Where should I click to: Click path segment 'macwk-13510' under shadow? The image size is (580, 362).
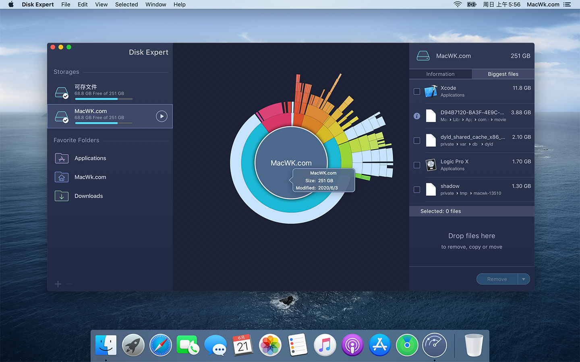(487, 193)
